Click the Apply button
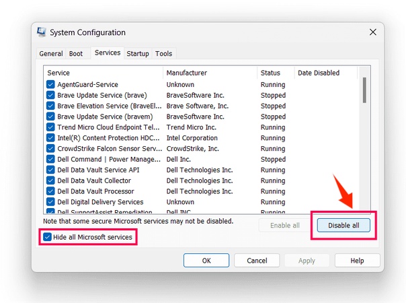406x303 pixels. click(x=307, y=260)
